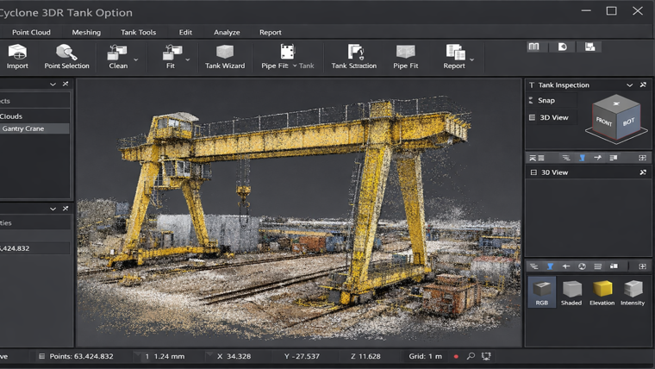Click the Import tool icon

(x=17, y=52)
